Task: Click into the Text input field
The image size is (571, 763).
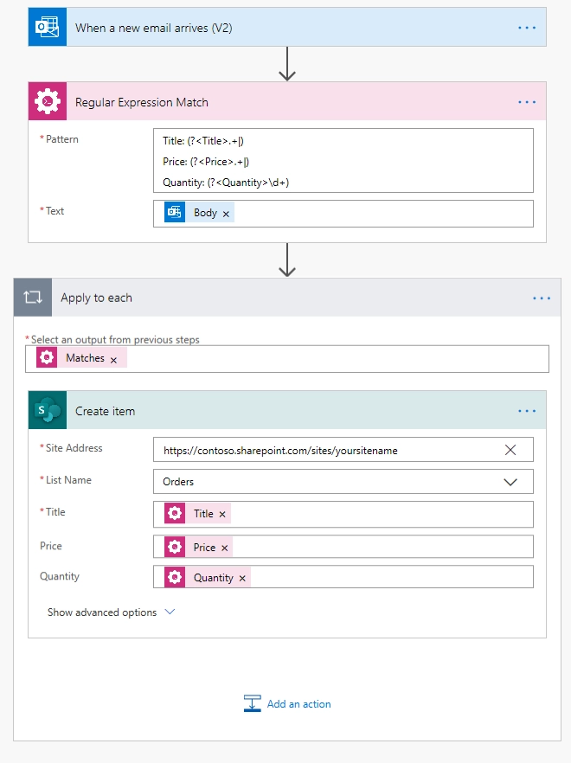Action: (x=343, y=214)
